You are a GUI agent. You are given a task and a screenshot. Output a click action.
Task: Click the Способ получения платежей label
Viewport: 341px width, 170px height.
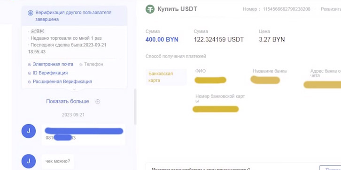tap(176, 56)
